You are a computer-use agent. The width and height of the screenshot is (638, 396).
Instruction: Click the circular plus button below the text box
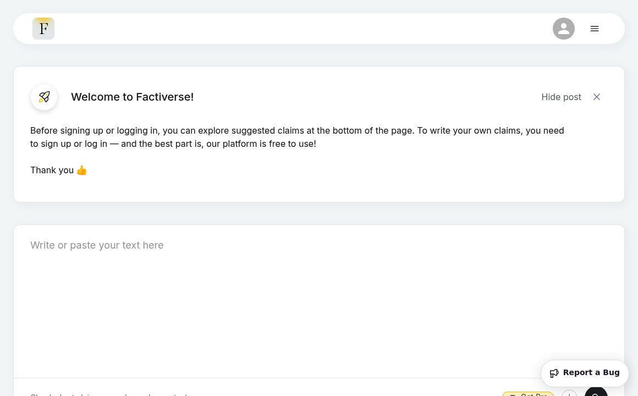(569, 394)
